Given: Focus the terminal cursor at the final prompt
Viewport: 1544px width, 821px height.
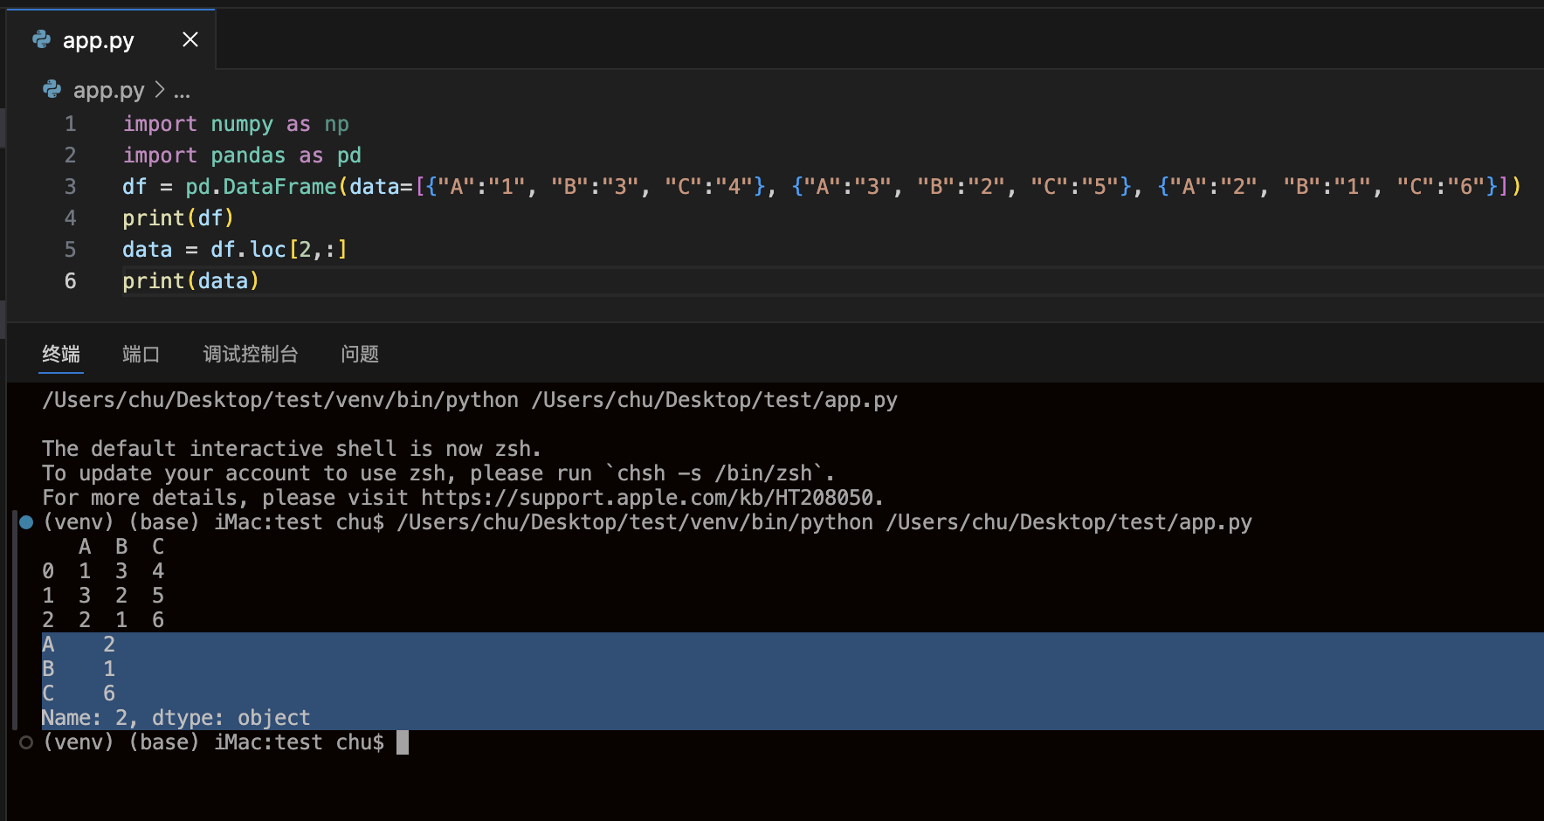Looking at the screenshot, I should 403,742.
